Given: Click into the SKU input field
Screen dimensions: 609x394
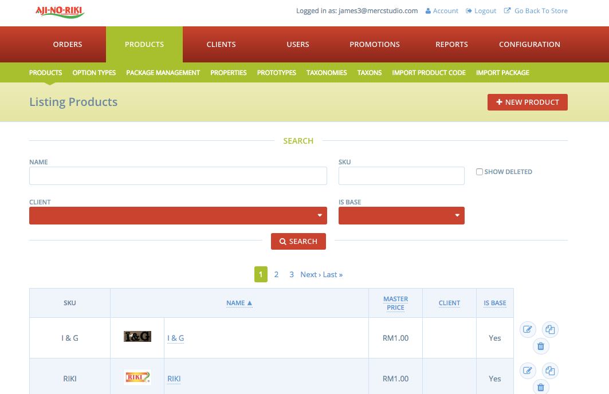Looking at the screenshot, I should 401,176.
